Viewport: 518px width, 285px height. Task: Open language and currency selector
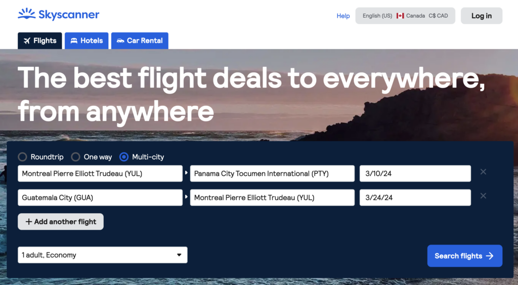click(405, 16)
